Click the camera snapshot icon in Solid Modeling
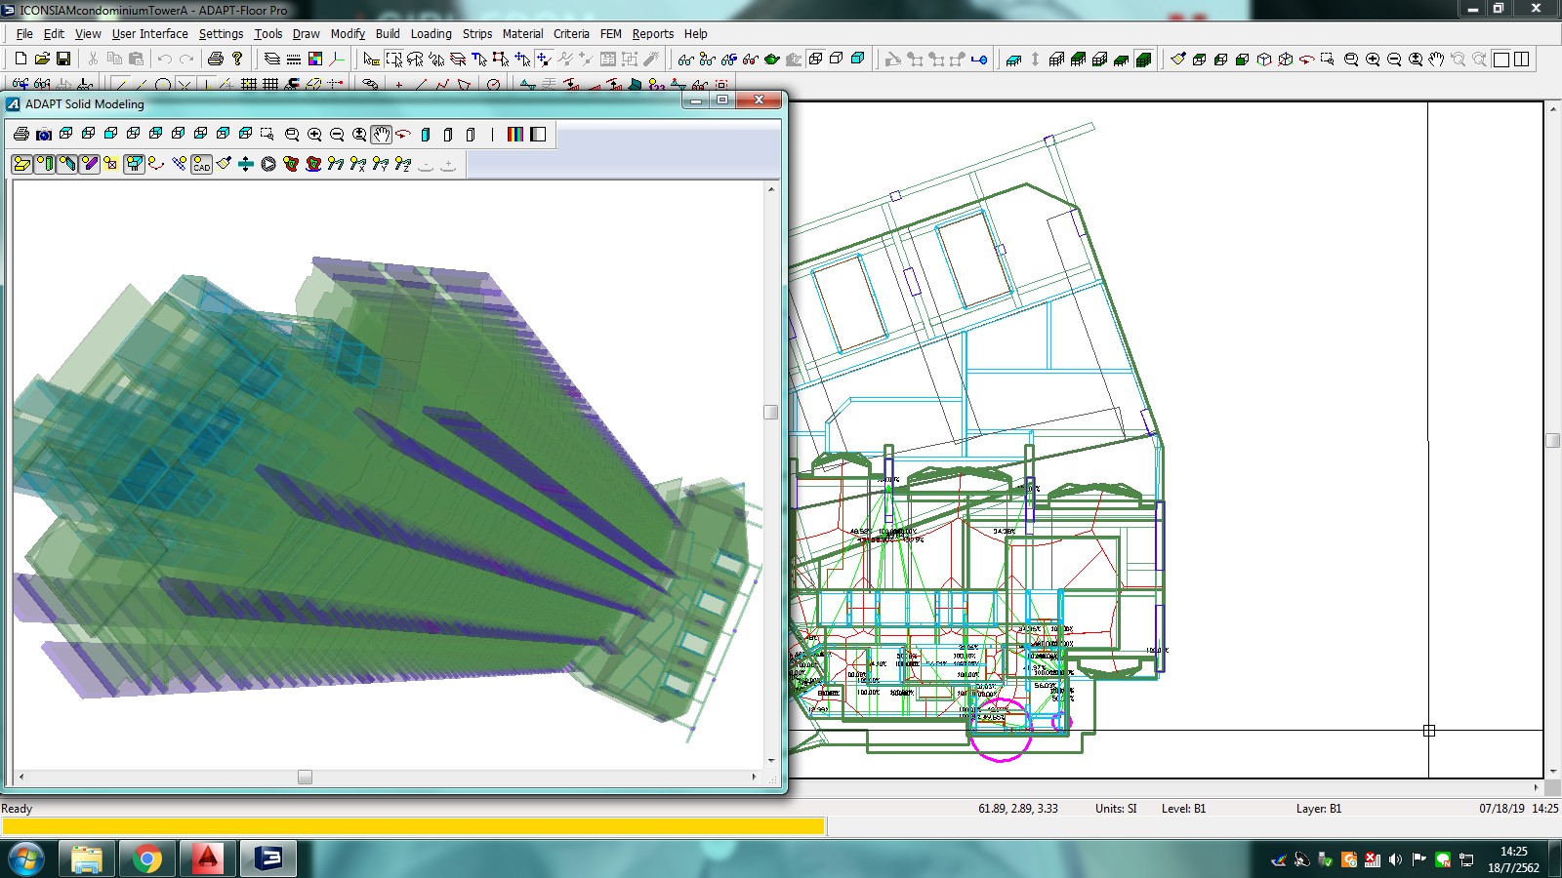 (x=43, y=135)
